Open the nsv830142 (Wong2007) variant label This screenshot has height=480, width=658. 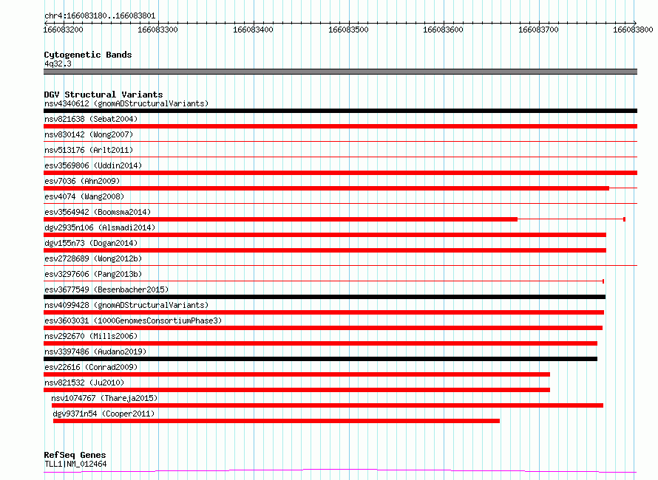(89, 134)
